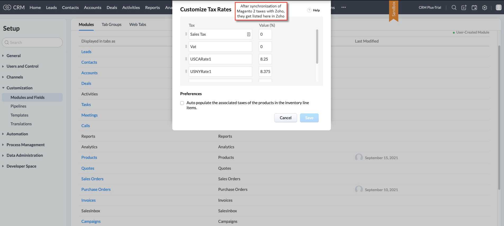Expand Developer Space section

pos(3,166)
